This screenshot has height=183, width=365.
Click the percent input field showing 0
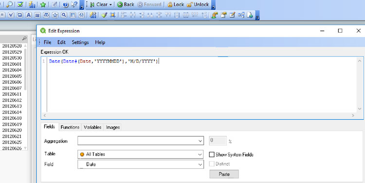(218, 141)
